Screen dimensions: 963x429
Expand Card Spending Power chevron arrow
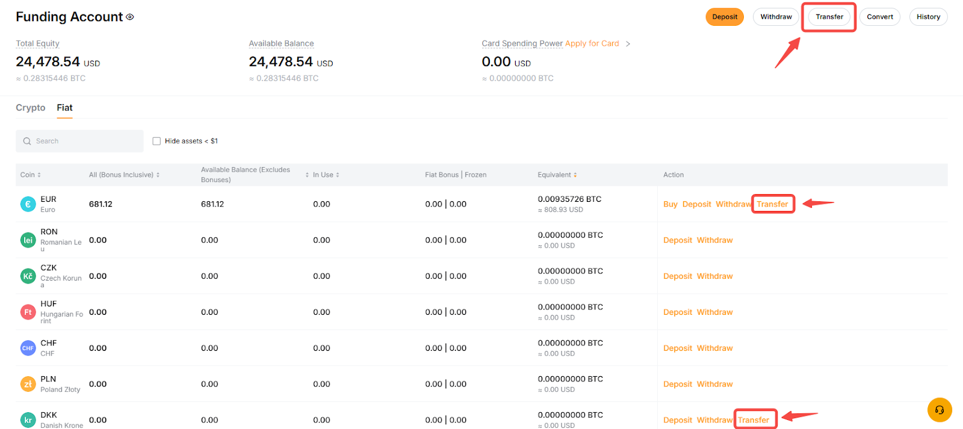click(628, 44)
